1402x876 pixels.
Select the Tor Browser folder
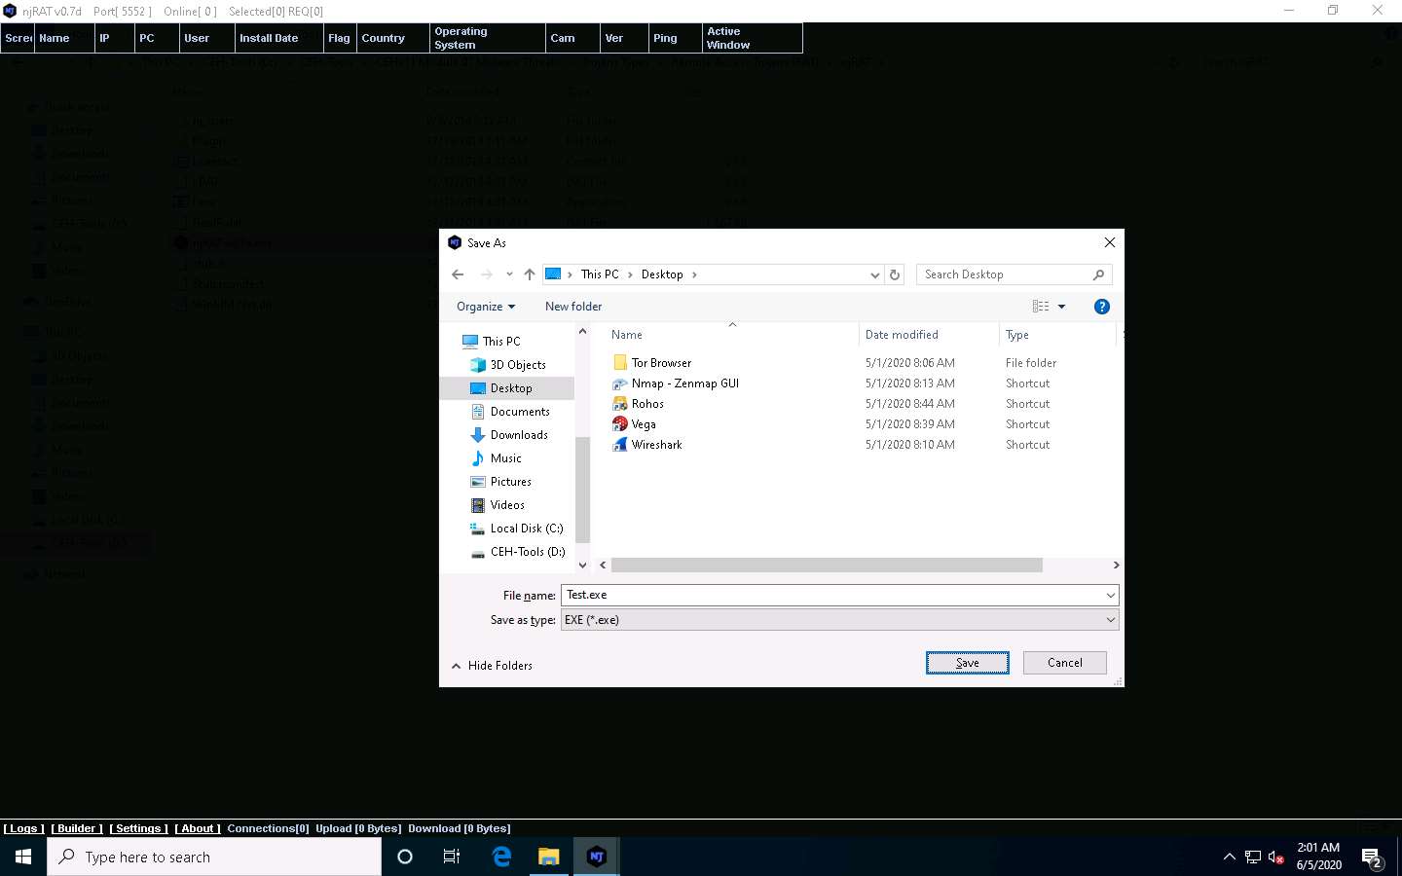pyautogui.click(x=661, y=363)
